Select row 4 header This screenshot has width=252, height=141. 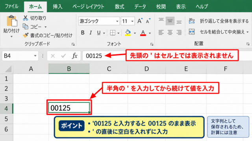(6, 108)
